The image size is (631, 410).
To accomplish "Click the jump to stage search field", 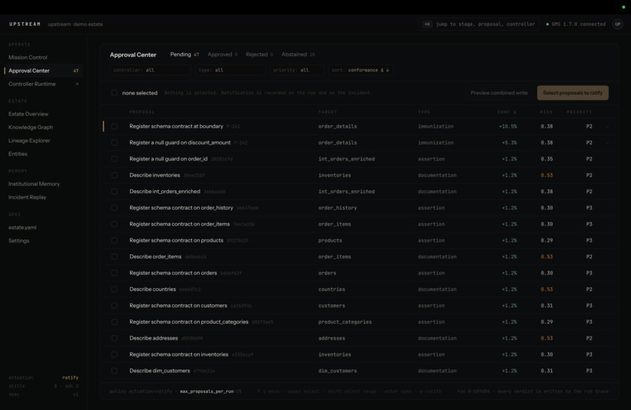I will 479,24.
